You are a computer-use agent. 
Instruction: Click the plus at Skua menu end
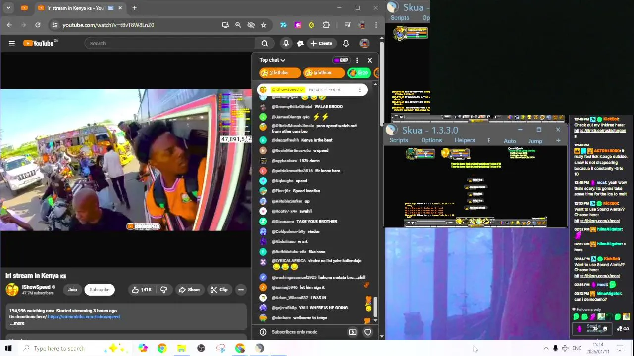coord(558,141)
